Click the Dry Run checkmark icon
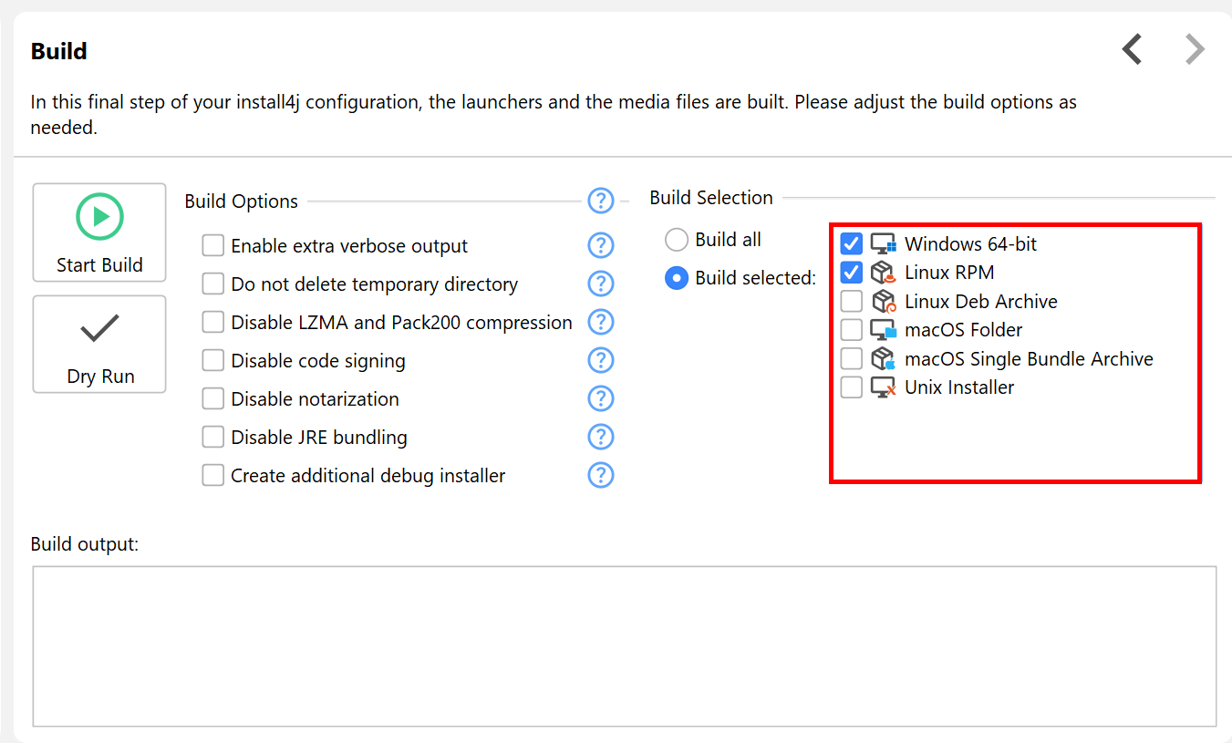Screen dimensions: 1232x743 99,329
